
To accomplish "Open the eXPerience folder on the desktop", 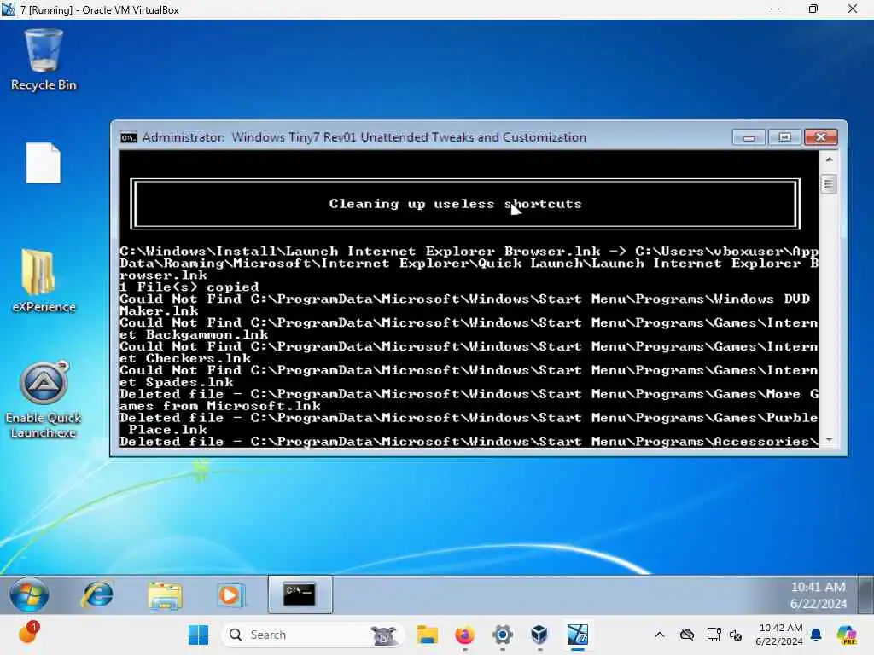I will pos(44,281).
